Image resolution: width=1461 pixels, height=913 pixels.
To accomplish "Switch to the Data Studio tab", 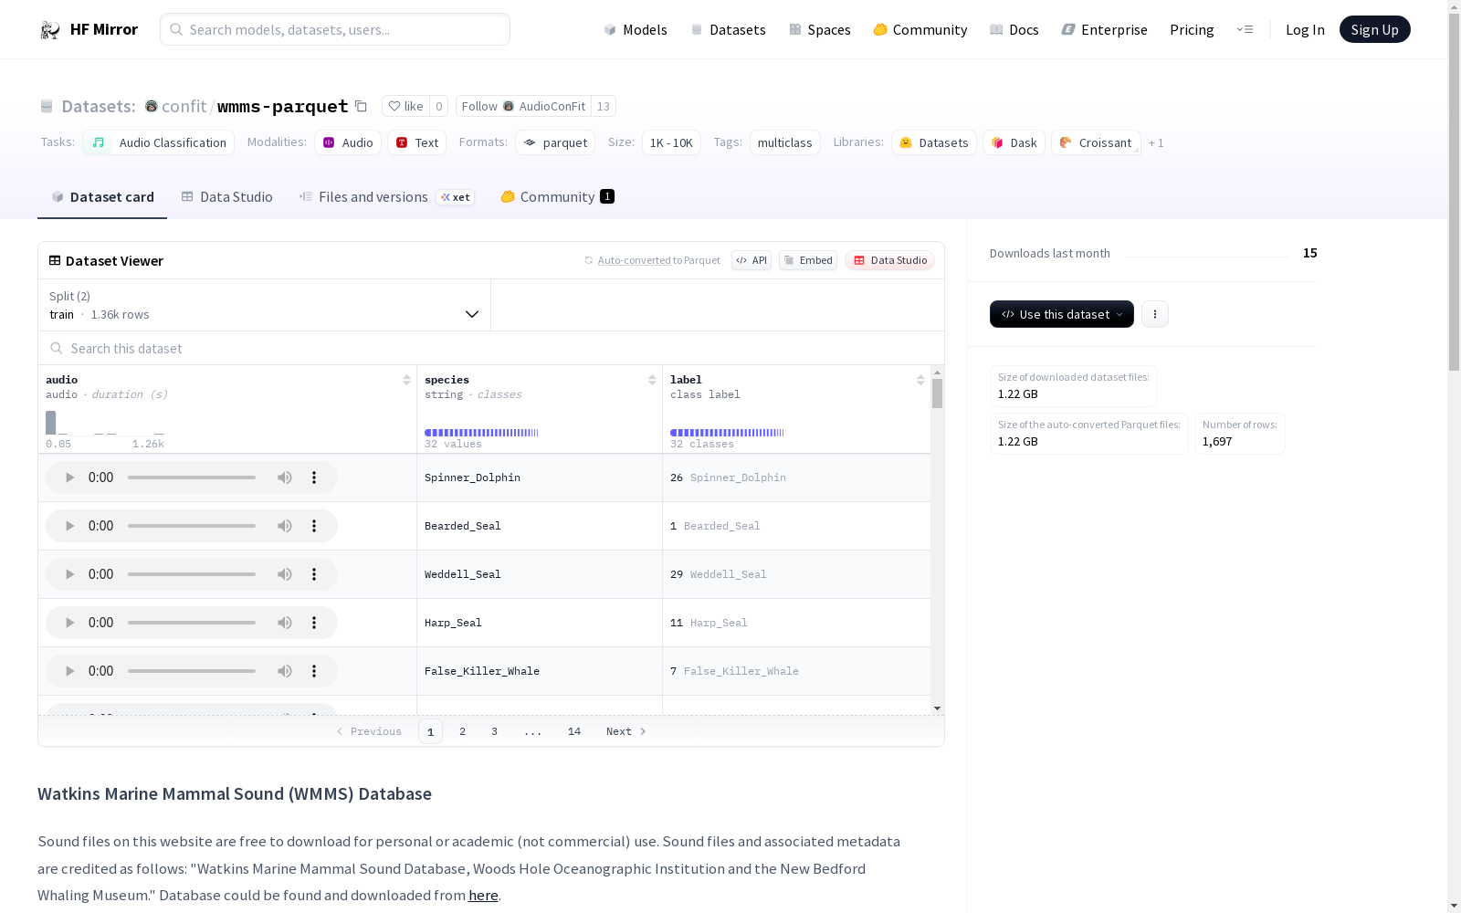I will pos(226,197).
